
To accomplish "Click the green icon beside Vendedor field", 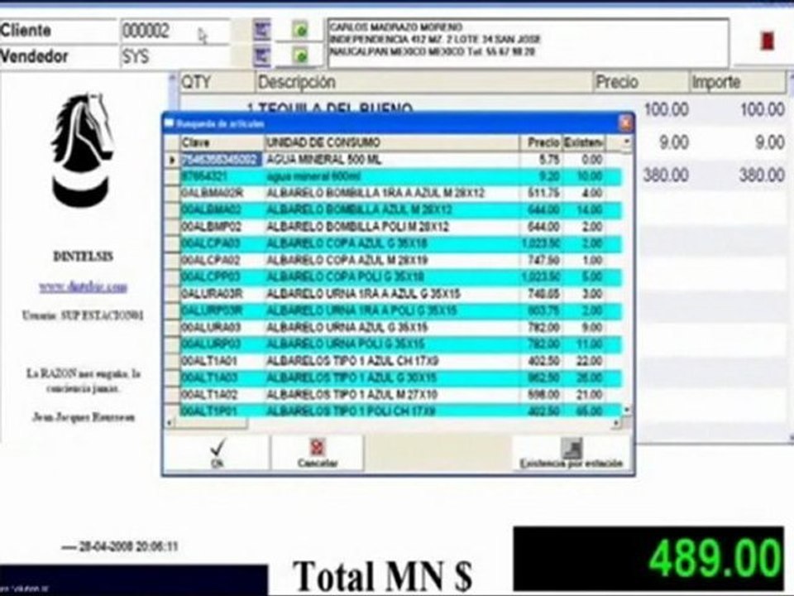I will (x=299, y=55).
